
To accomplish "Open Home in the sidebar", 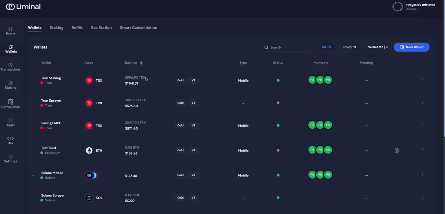I will 10,31.
